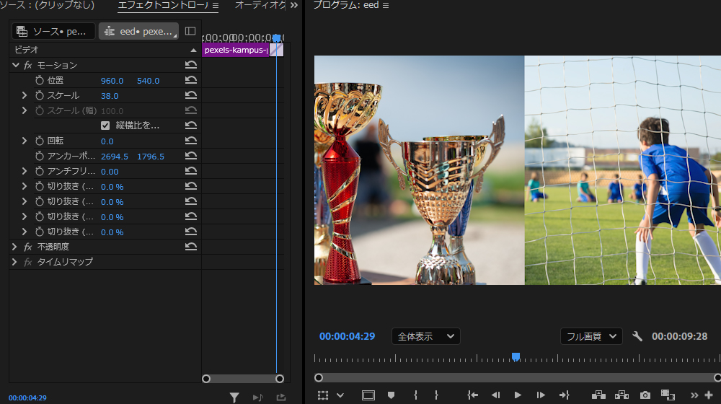Select the ソース• pe... master clip button
Screen dimensions: 721x404
click(53, 31)
